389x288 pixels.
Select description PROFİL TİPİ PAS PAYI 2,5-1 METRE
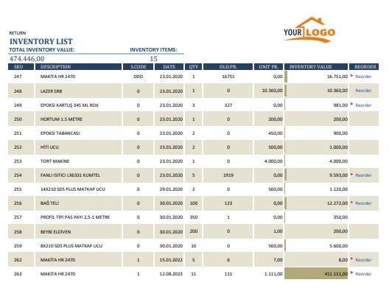click(x=75, y=217)
